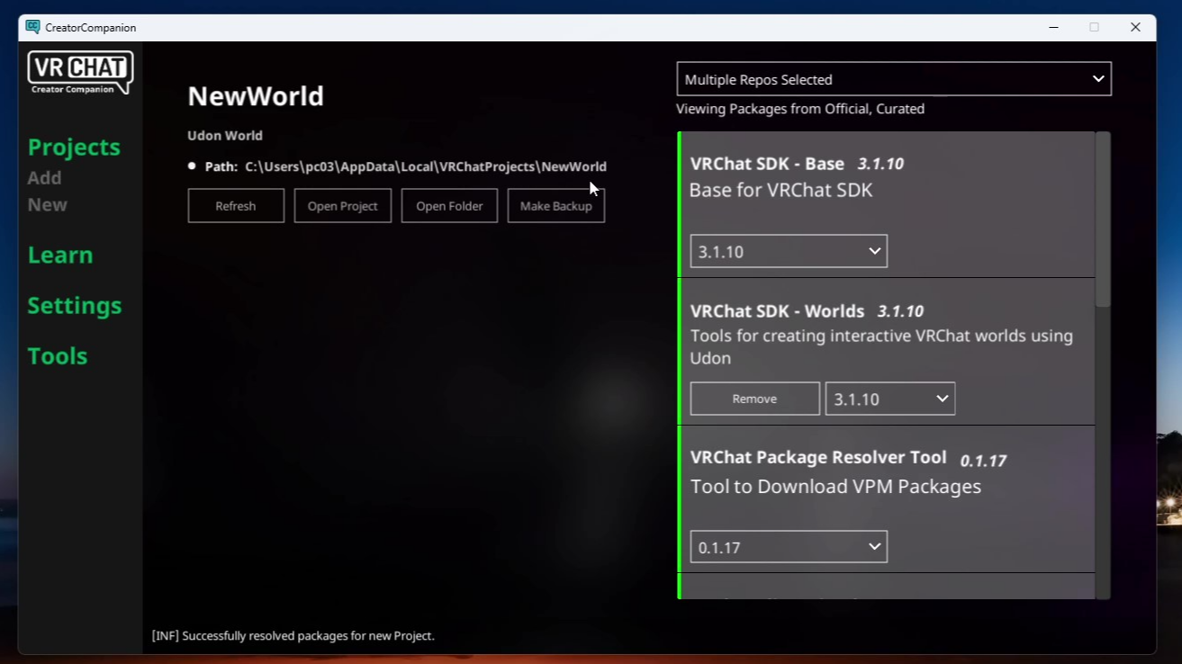Viewport: 1182px width, 664px height.
Task: Click the VRChat SDK - Worlds title
Action: 777,311
